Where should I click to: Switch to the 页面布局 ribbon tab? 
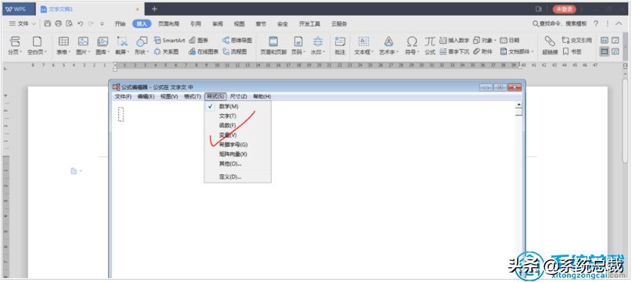tap(168, 23)
